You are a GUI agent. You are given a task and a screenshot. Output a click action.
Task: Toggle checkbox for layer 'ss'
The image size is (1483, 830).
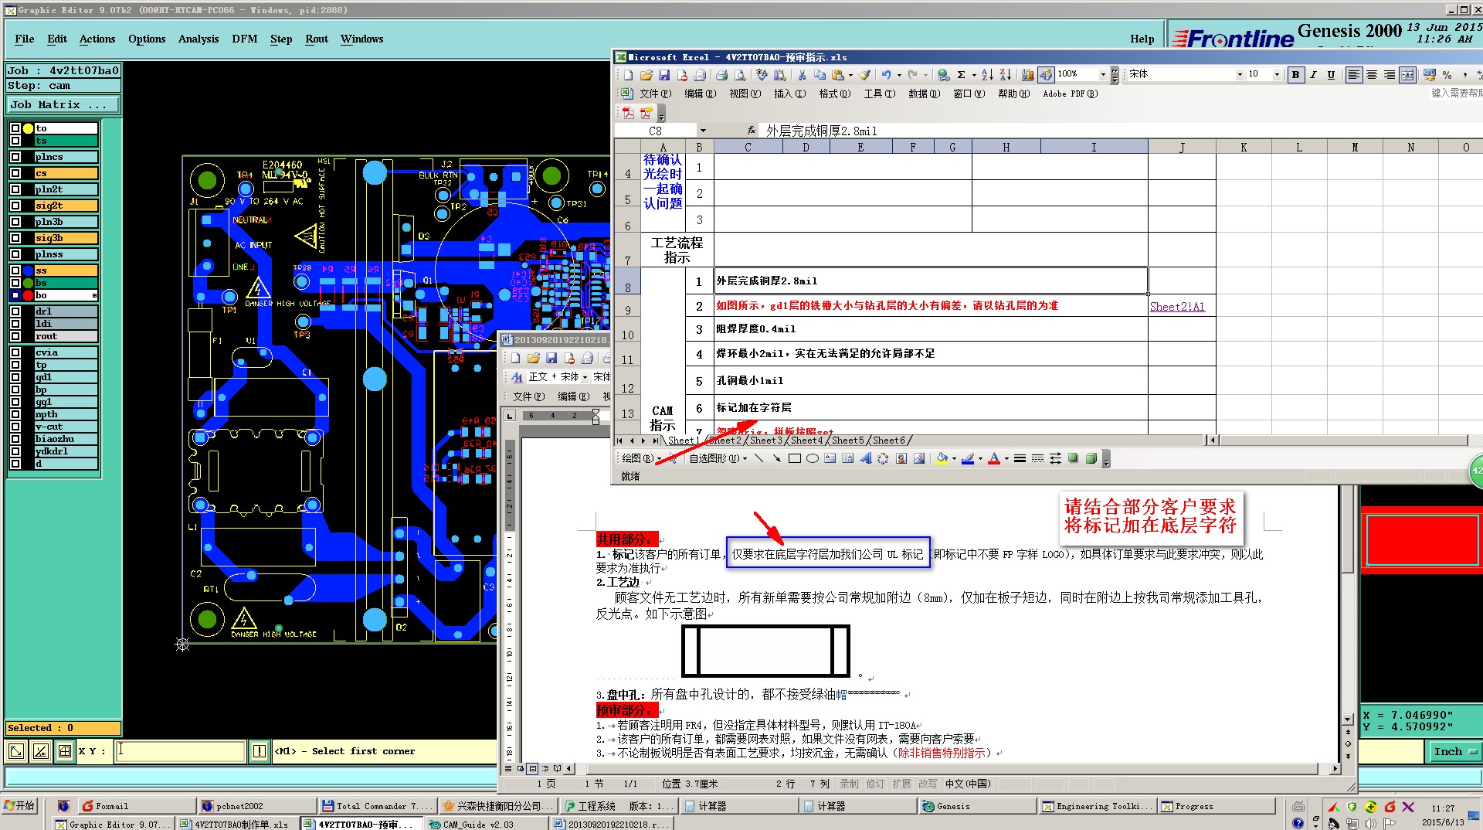click(x=15, y=270)
